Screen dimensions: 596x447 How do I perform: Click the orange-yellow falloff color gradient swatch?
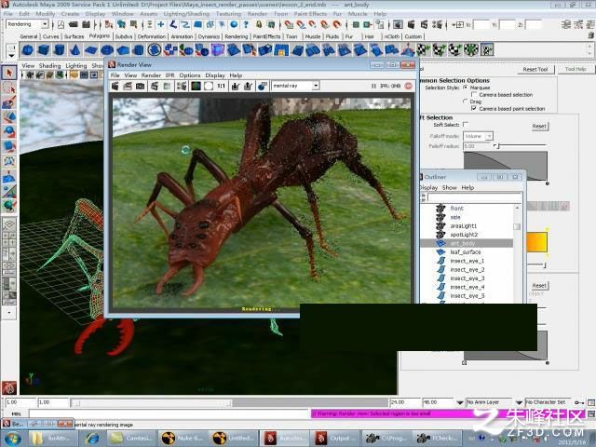click(x=536, y=242)
